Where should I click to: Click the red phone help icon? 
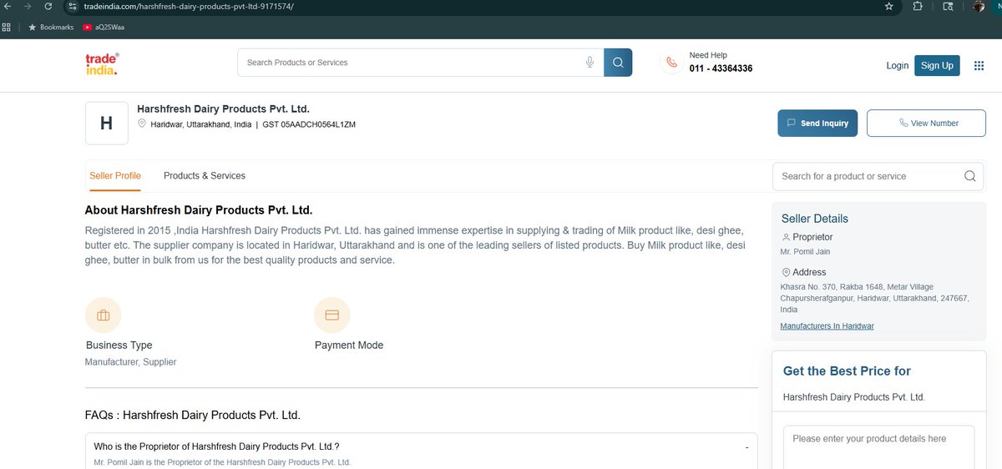(671, 63)
